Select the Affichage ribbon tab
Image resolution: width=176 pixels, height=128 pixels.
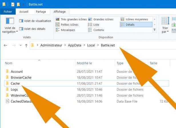(60, 11)
